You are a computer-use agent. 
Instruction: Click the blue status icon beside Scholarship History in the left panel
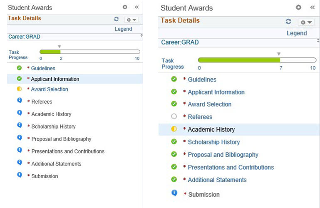[19, 126]
